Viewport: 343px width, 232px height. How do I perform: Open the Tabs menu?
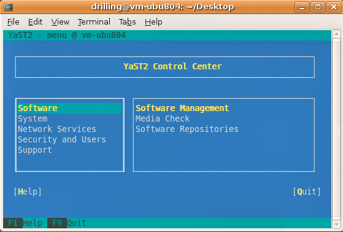pos(127,22)
